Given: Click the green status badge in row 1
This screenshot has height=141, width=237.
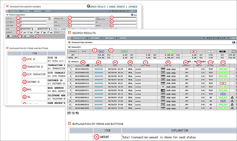Looking at the screenshot, I should point(223,69).
